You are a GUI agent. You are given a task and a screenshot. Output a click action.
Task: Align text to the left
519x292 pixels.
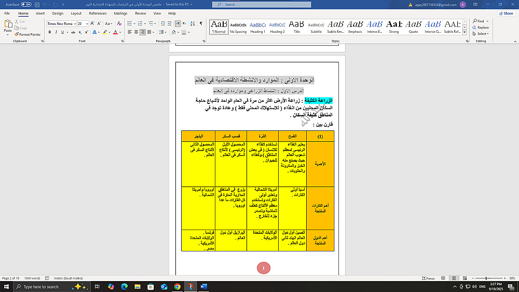130,32
